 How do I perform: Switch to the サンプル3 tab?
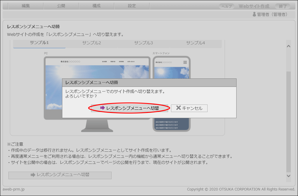[x=143, y=43]
